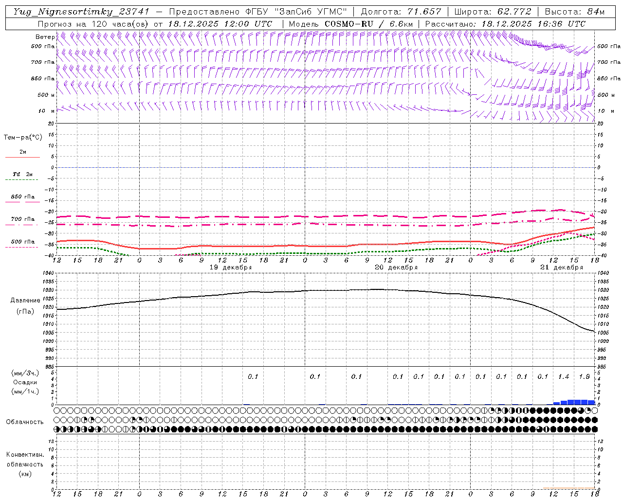Click the 'Давление' pressure panel label
Viewport: 623px width, 498px height.
click(25, 301)
